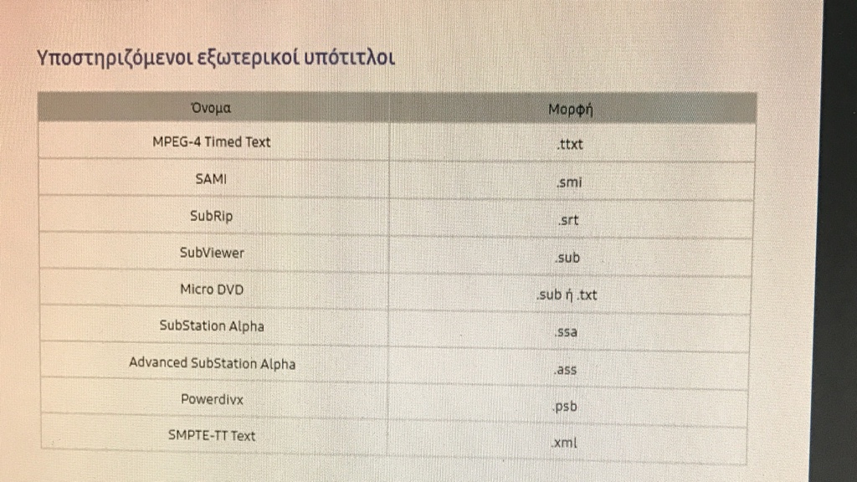Select the .xml format cell
This screenshot has width=857, height=482.
[564, 443]
